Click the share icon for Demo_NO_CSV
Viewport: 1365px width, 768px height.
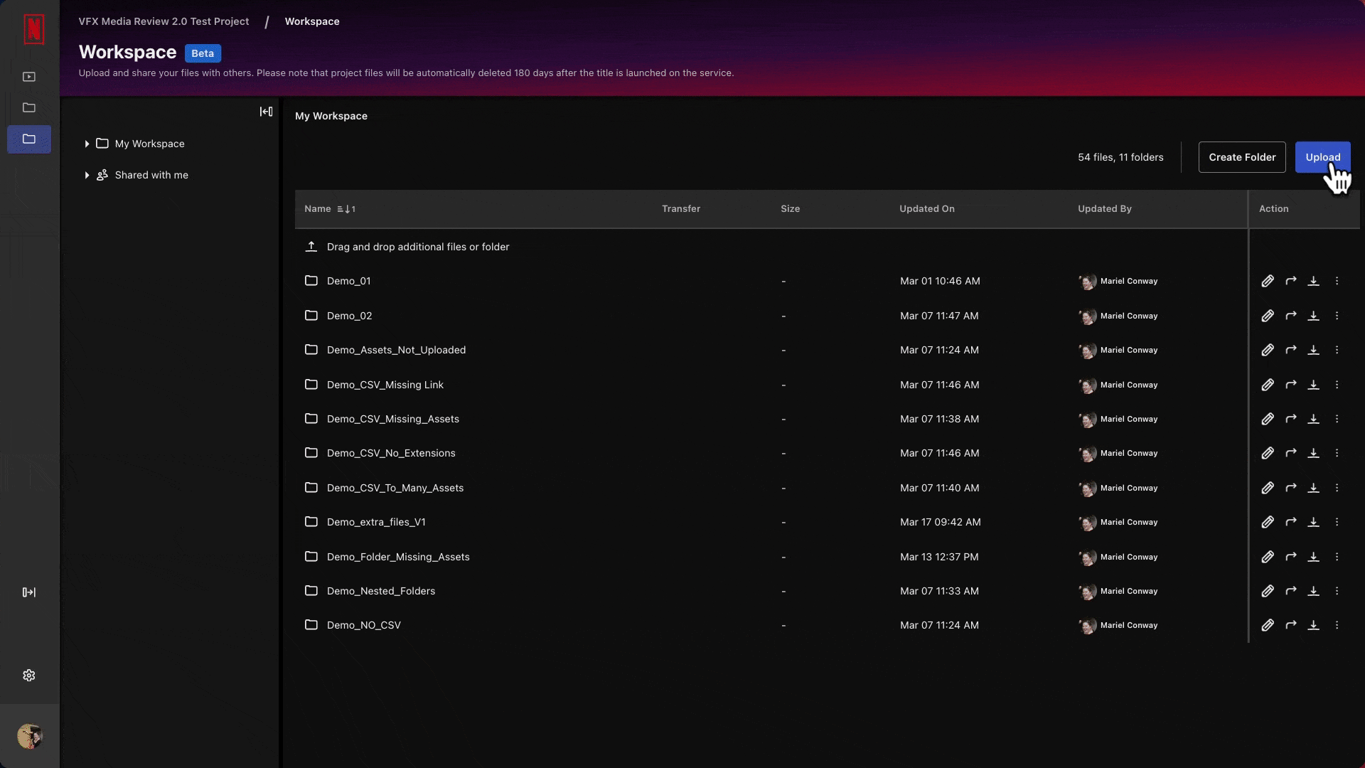[1291, 624]
